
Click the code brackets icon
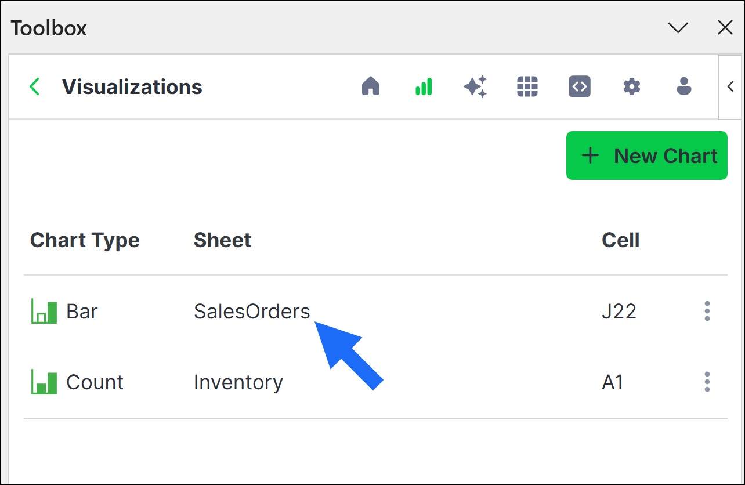(580, 87)
